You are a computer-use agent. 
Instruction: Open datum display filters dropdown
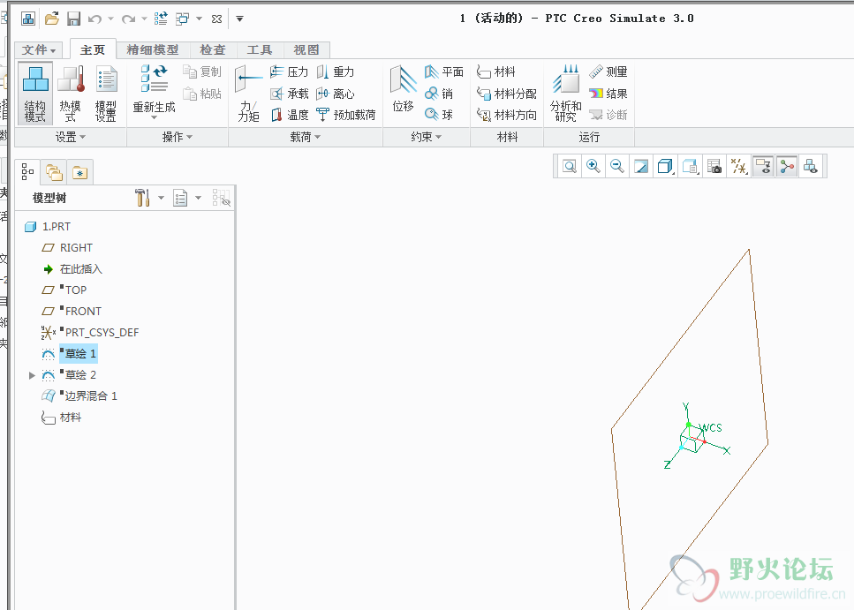(739, 166)
